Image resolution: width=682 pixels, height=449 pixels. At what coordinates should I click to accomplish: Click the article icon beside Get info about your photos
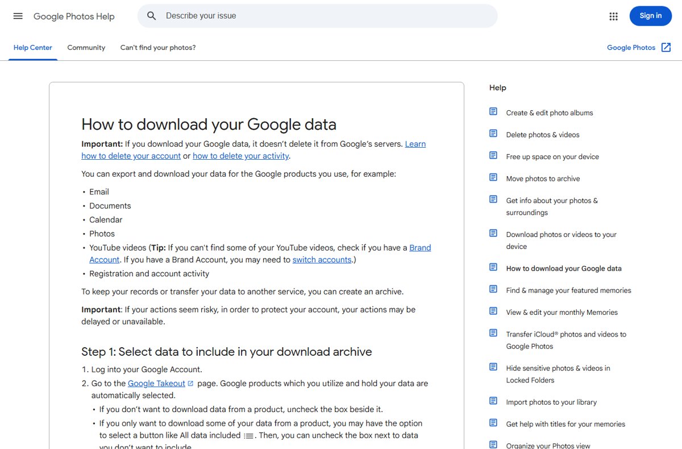tap(493, 199)
